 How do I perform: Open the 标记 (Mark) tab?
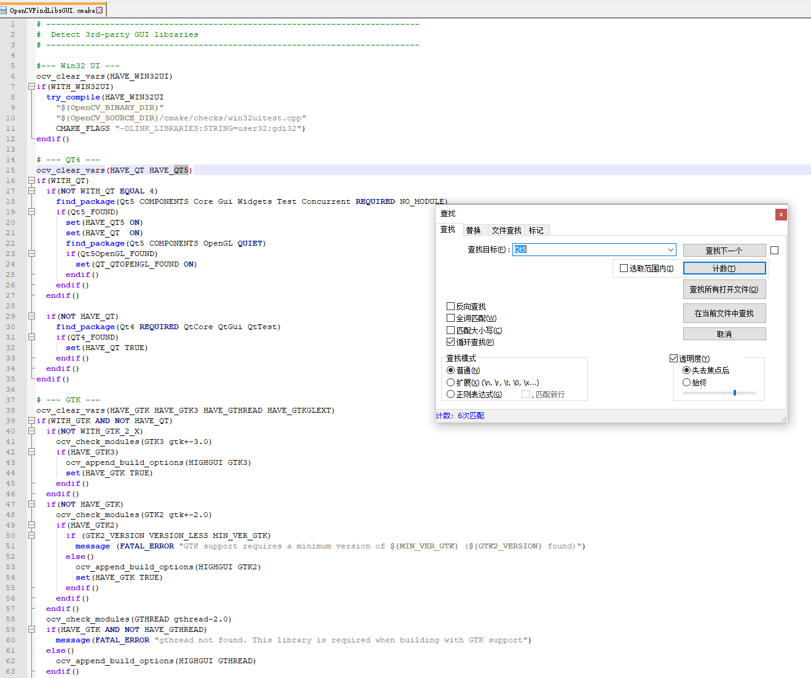pyautogui.click(x=535, y=230)
